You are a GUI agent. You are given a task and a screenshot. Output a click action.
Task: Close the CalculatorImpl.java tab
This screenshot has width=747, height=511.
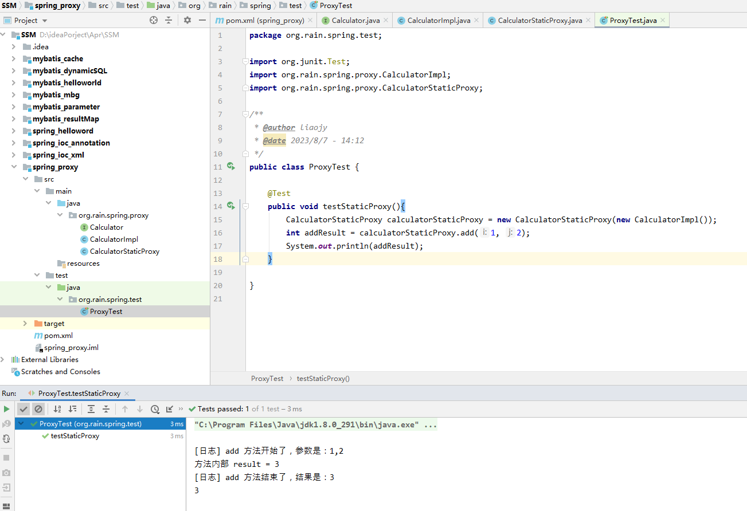click(x=476, y=20)
